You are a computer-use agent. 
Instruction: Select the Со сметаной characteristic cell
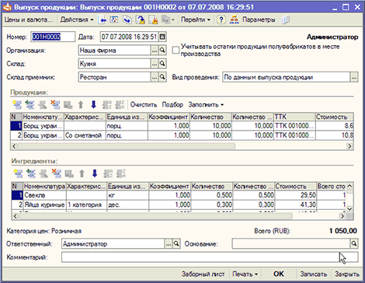coord(85,135)
